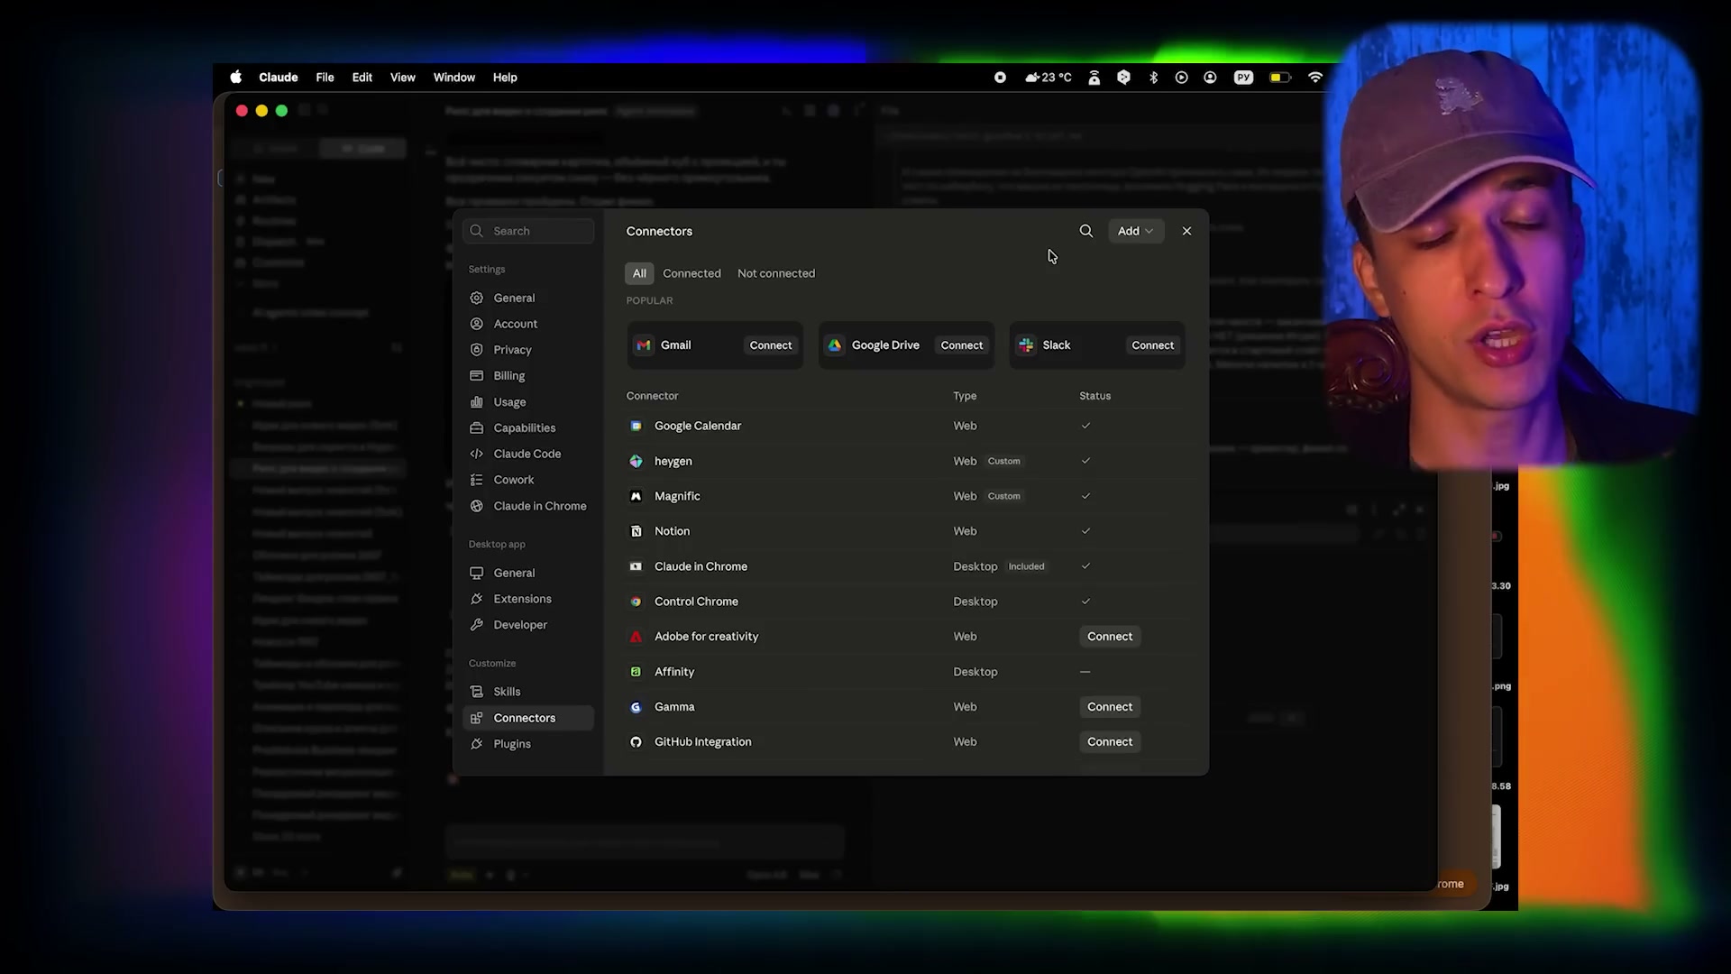The height and width of the screenshot is (974, 1731).
Task: Switch to the Connected filter tab
Action: click(691, 273)
